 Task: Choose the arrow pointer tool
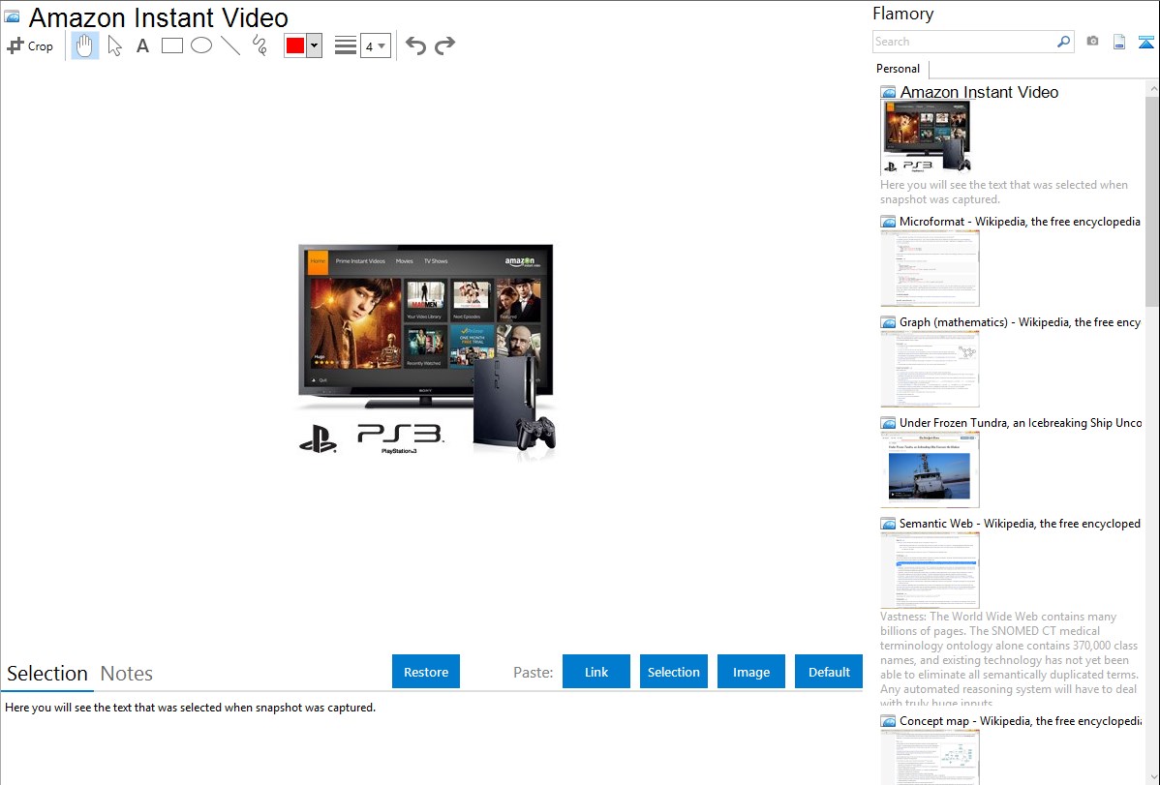pyautogui.click(x=114, y=45)
